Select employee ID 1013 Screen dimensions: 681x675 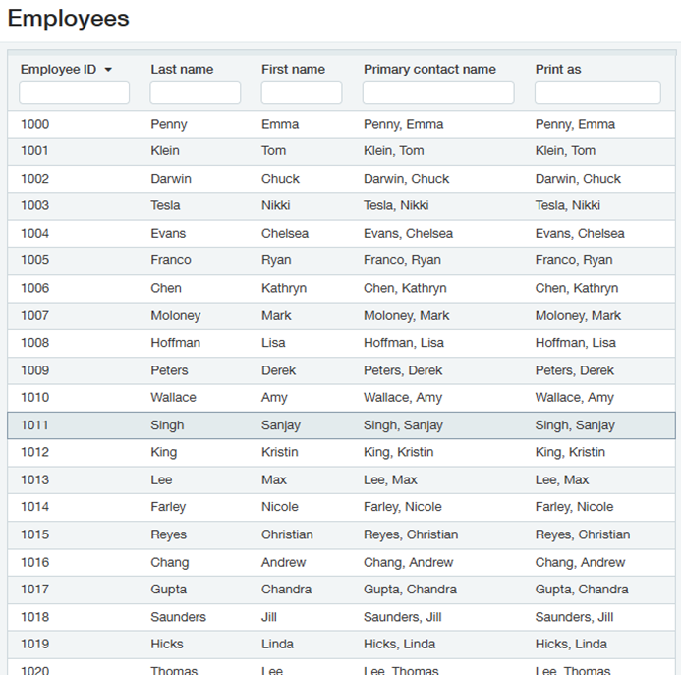tap(35, 480)
